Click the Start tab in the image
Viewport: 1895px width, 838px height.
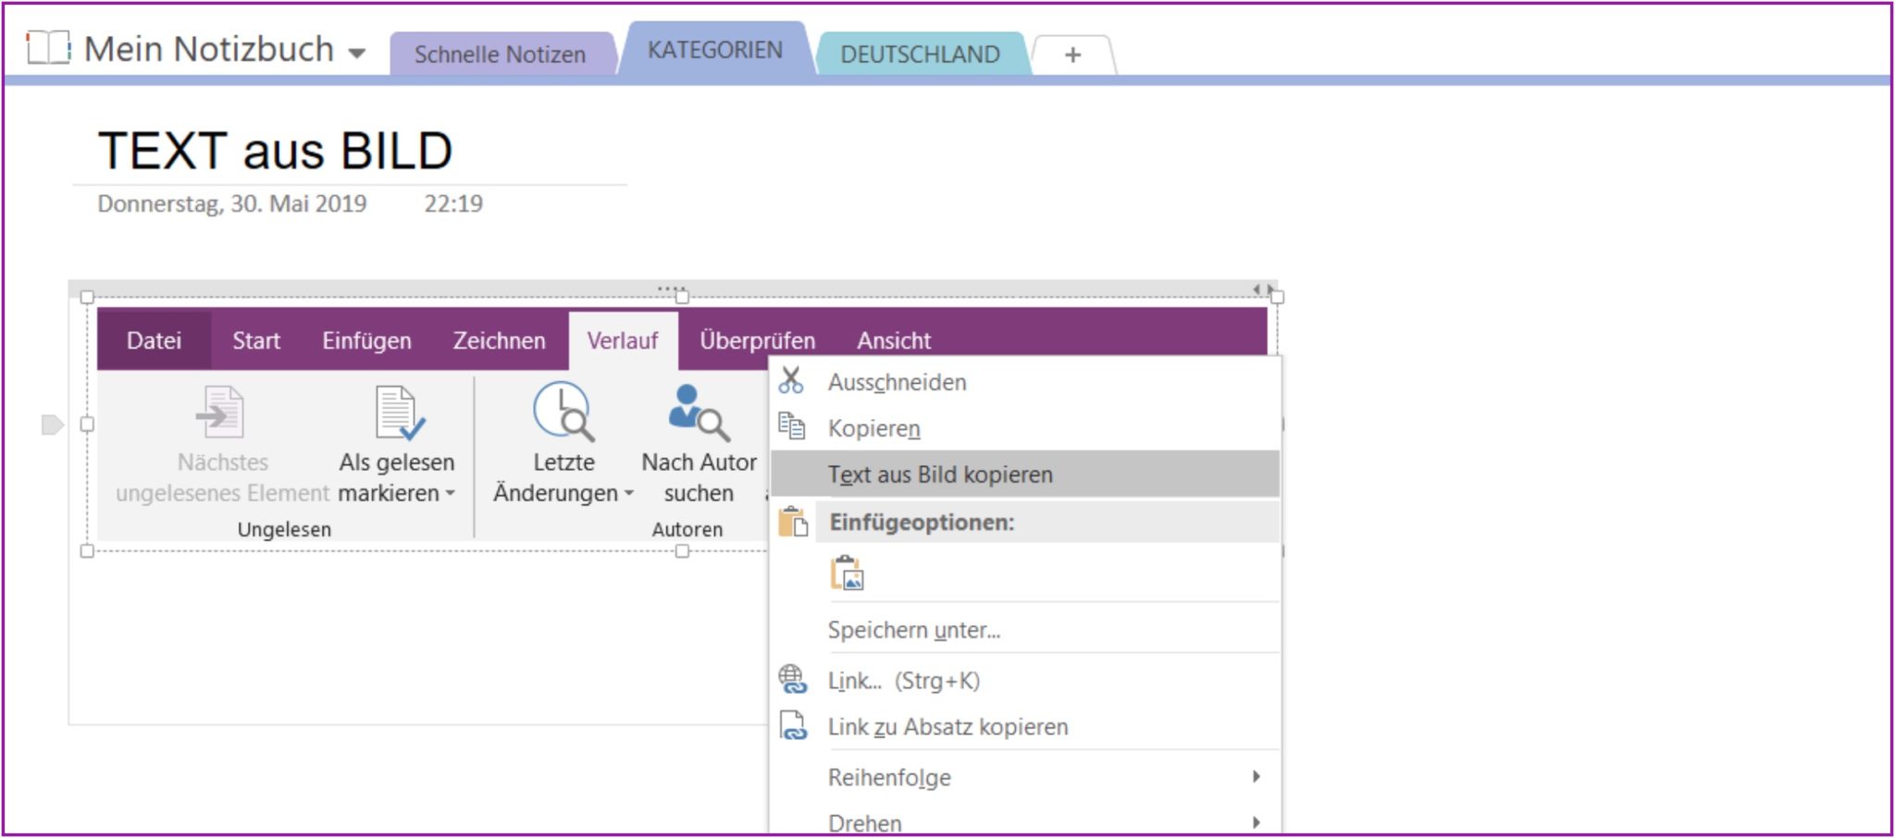click(256, 340)
